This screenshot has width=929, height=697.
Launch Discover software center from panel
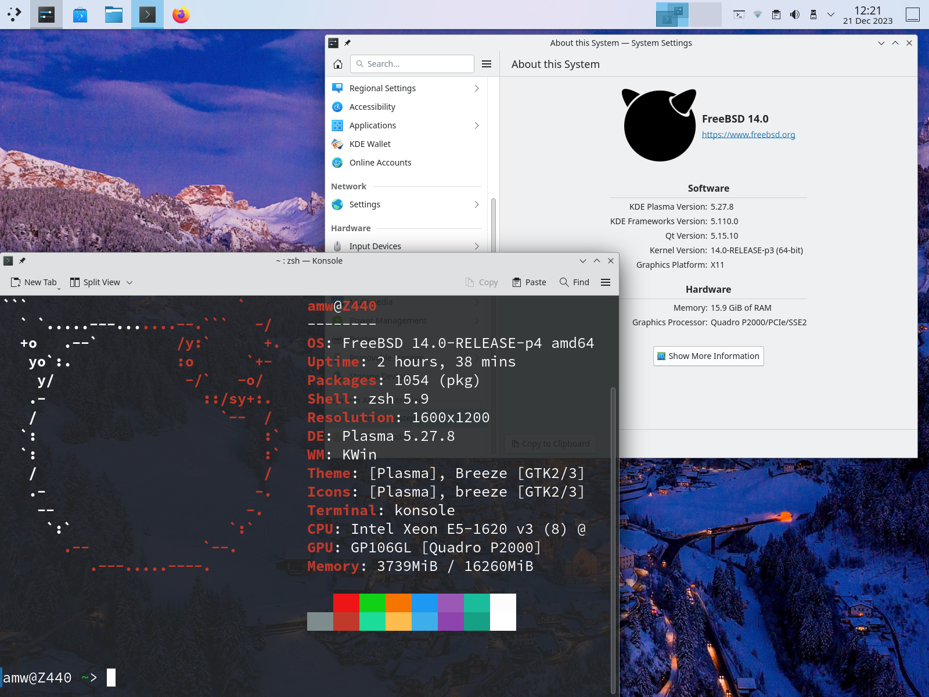tap(80, 15)
